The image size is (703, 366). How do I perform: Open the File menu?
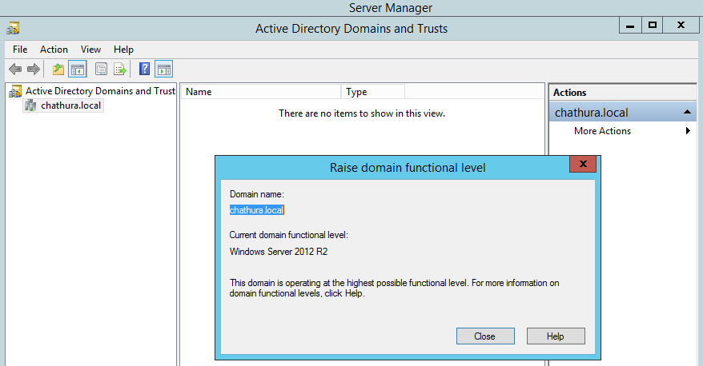pos(20,50)
